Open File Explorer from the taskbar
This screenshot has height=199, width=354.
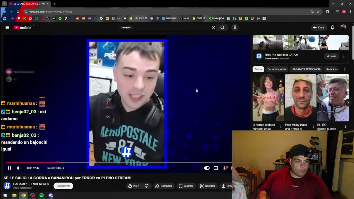tap(14, 195)
